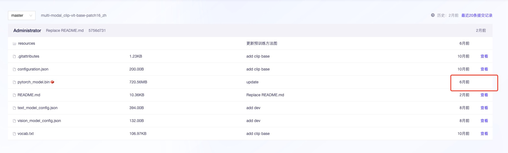Open the pytorch_model.bin file
Screen dimensions: 508x153
tap(34, 82)
